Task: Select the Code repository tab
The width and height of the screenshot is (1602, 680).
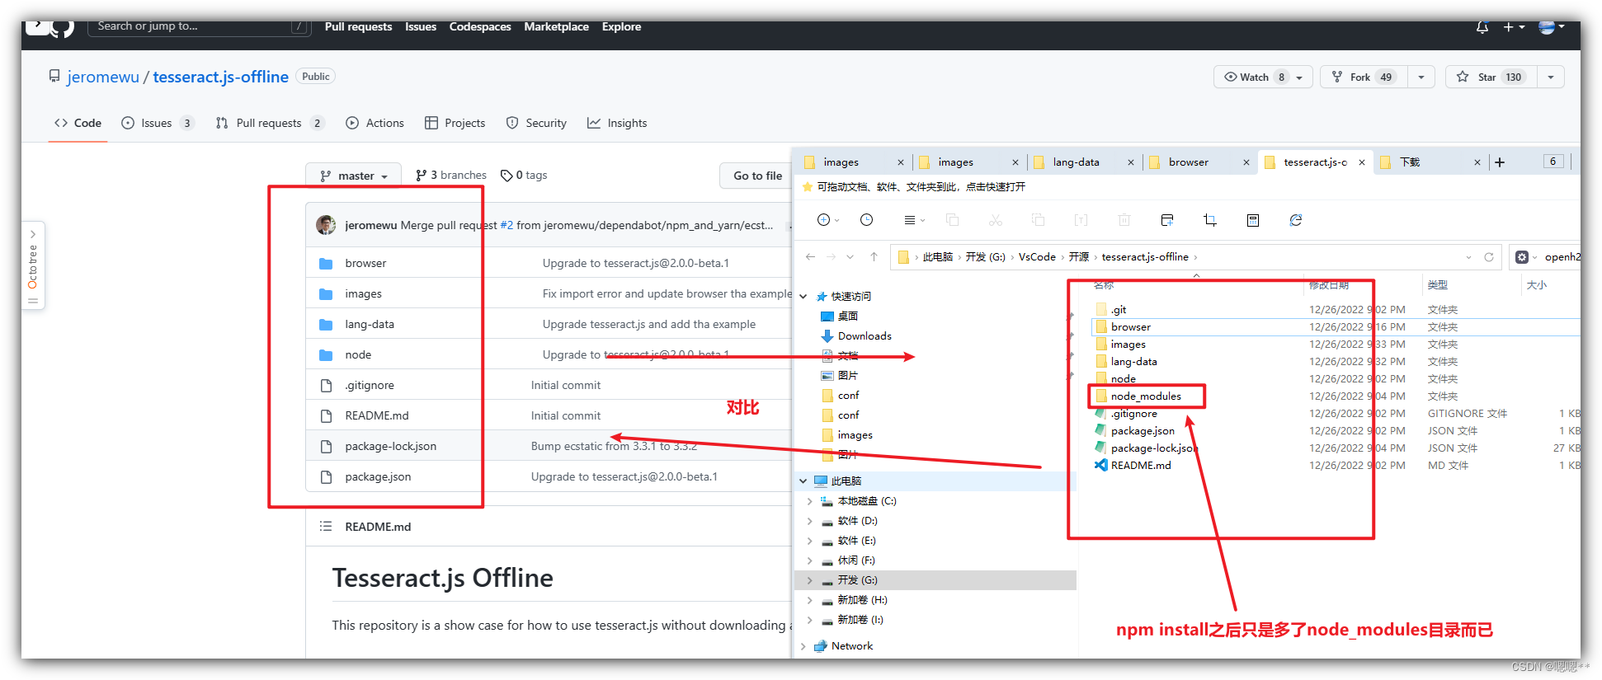Action: point(78,123)
